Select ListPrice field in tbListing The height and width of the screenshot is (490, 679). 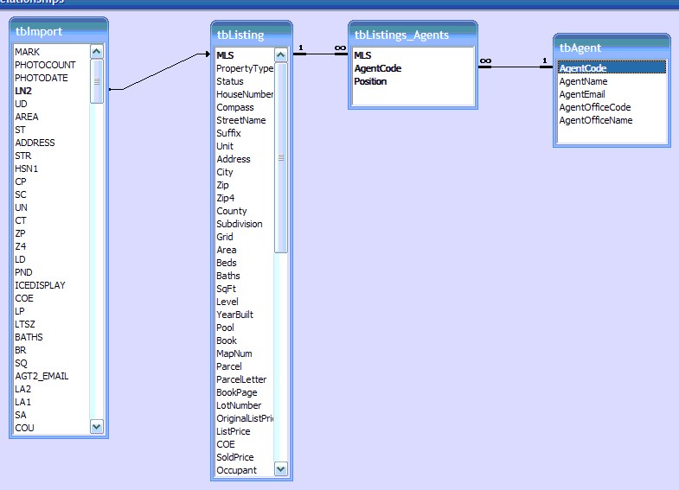click(x=234, y=431)
